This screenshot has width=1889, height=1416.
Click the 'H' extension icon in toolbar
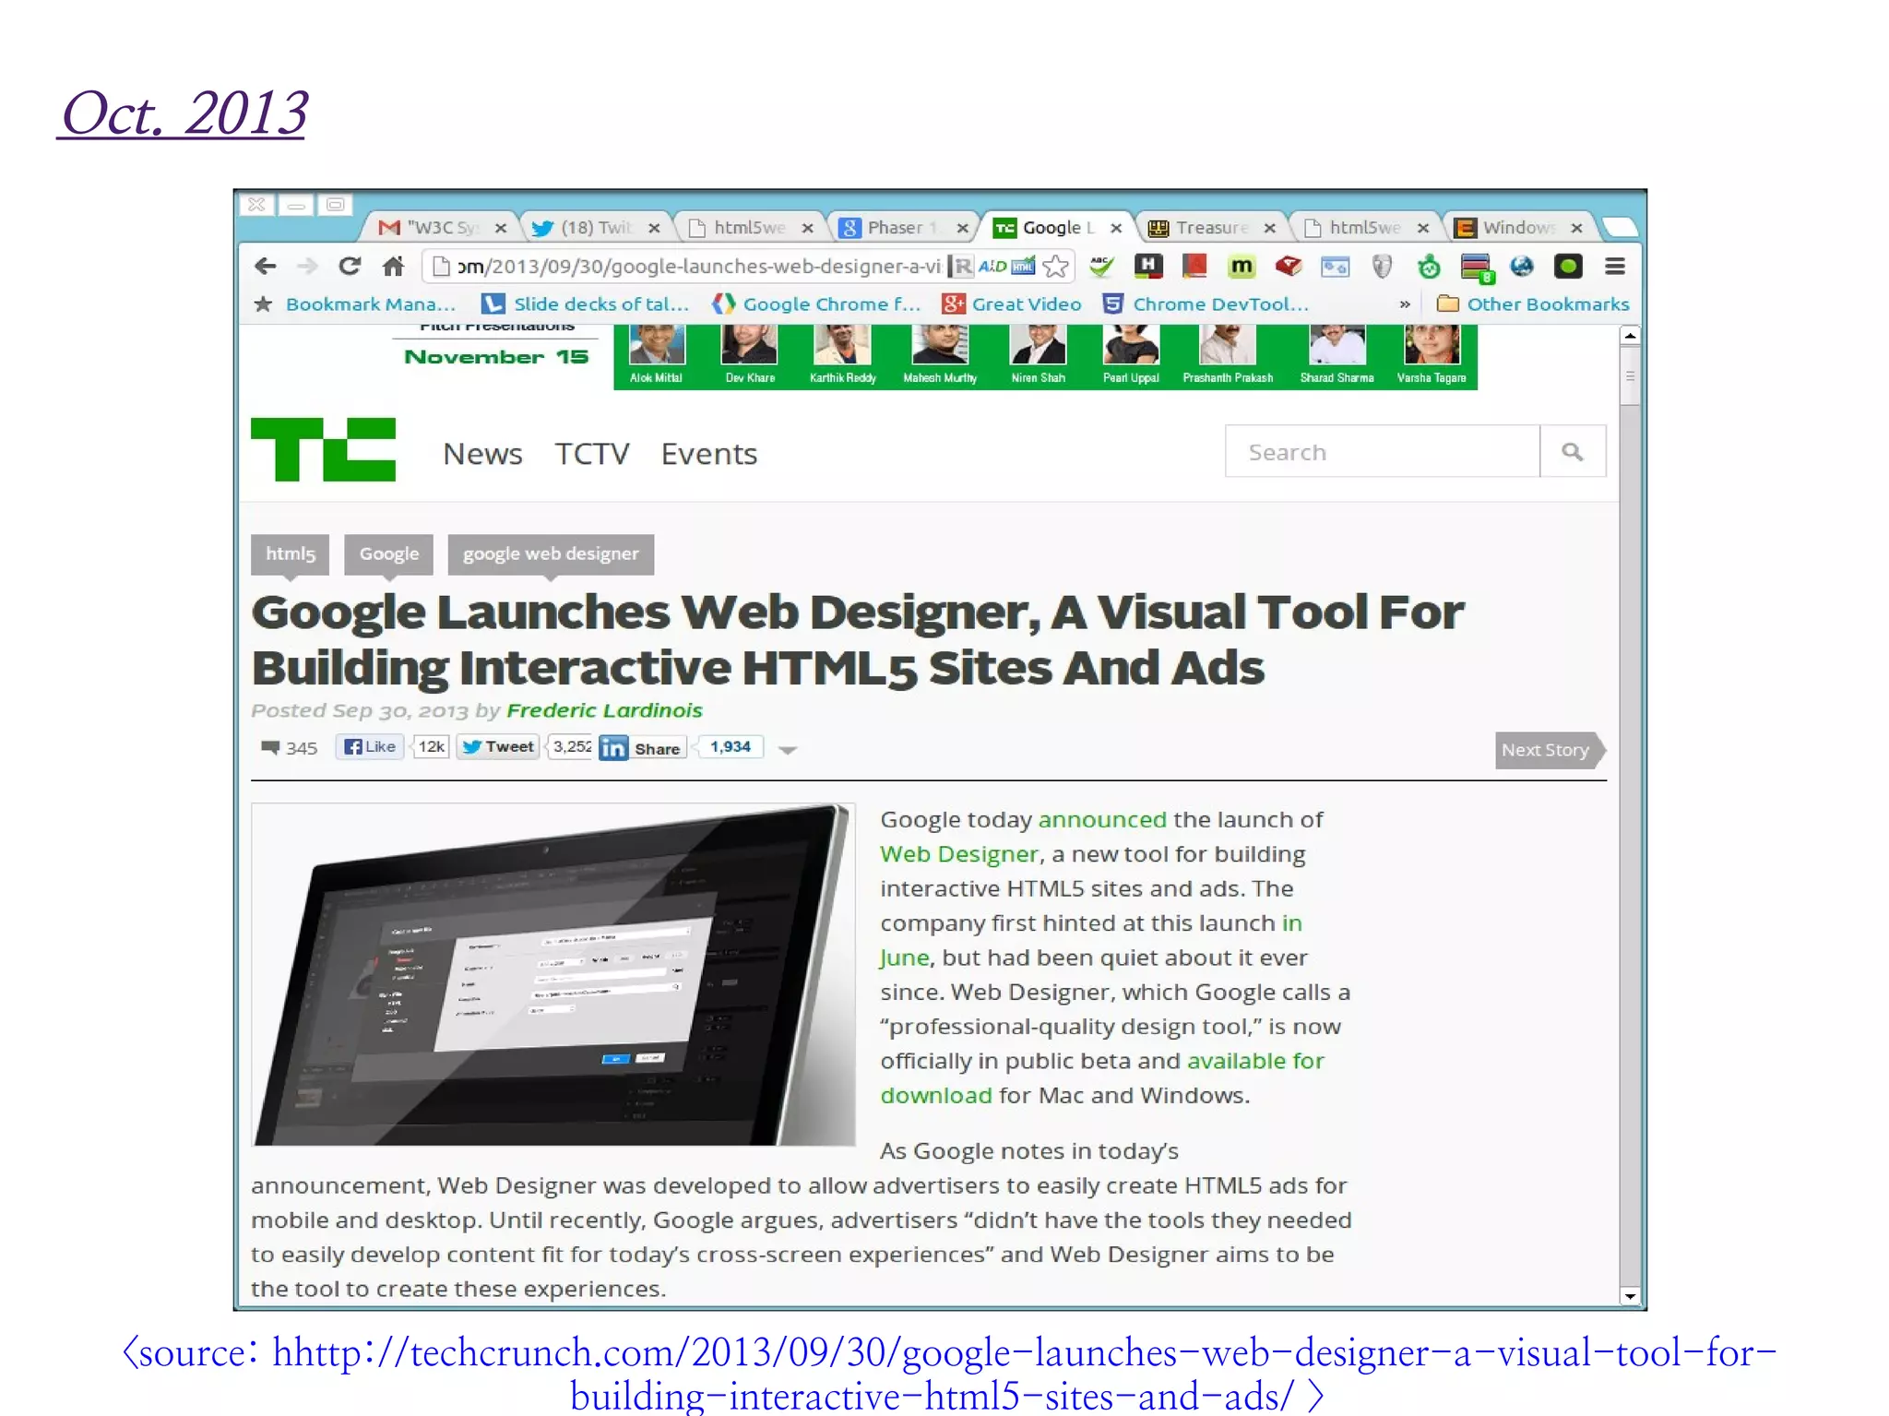point(1147,267)
